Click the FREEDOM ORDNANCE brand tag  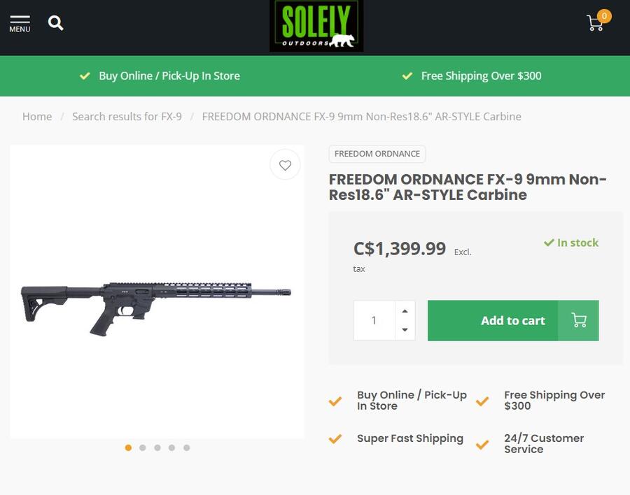377,154
